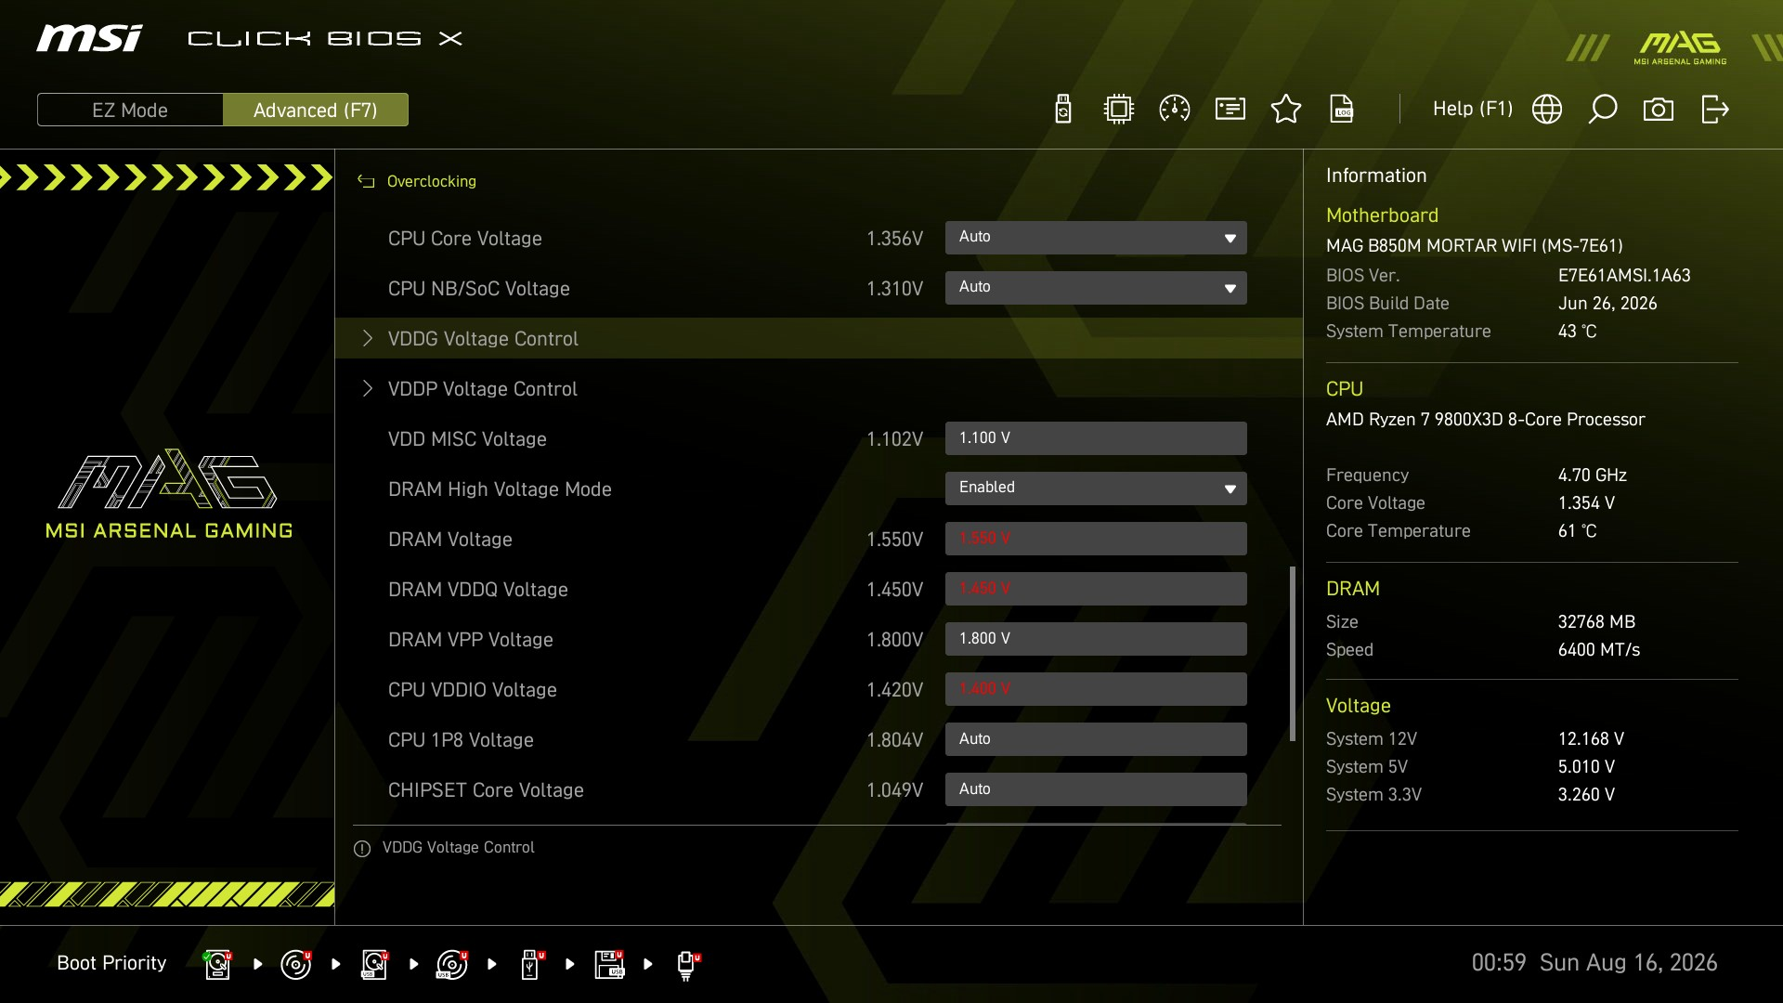Click the 1.310V NB/SoC reading

(894, 289)
